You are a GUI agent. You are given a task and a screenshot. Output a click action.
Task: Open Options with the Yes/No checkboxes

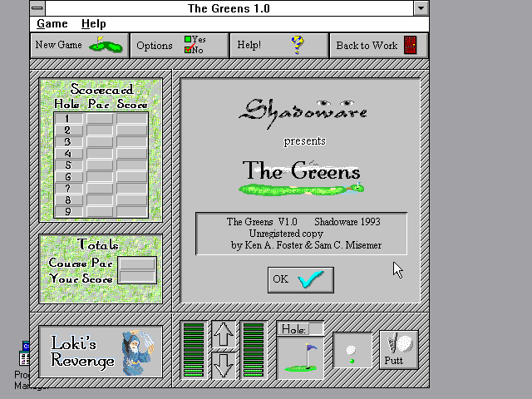[179, 46]
